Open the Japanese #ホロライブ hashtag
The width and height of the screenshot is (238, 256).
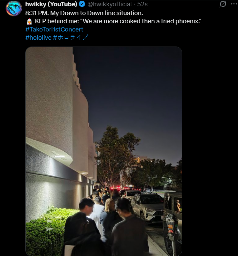(x=71, y=37)
